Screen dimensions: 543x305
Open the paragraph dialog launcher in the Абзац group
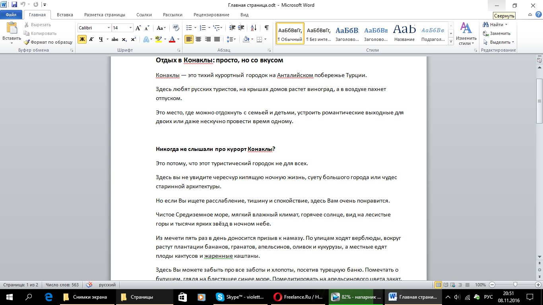(269, 50)
